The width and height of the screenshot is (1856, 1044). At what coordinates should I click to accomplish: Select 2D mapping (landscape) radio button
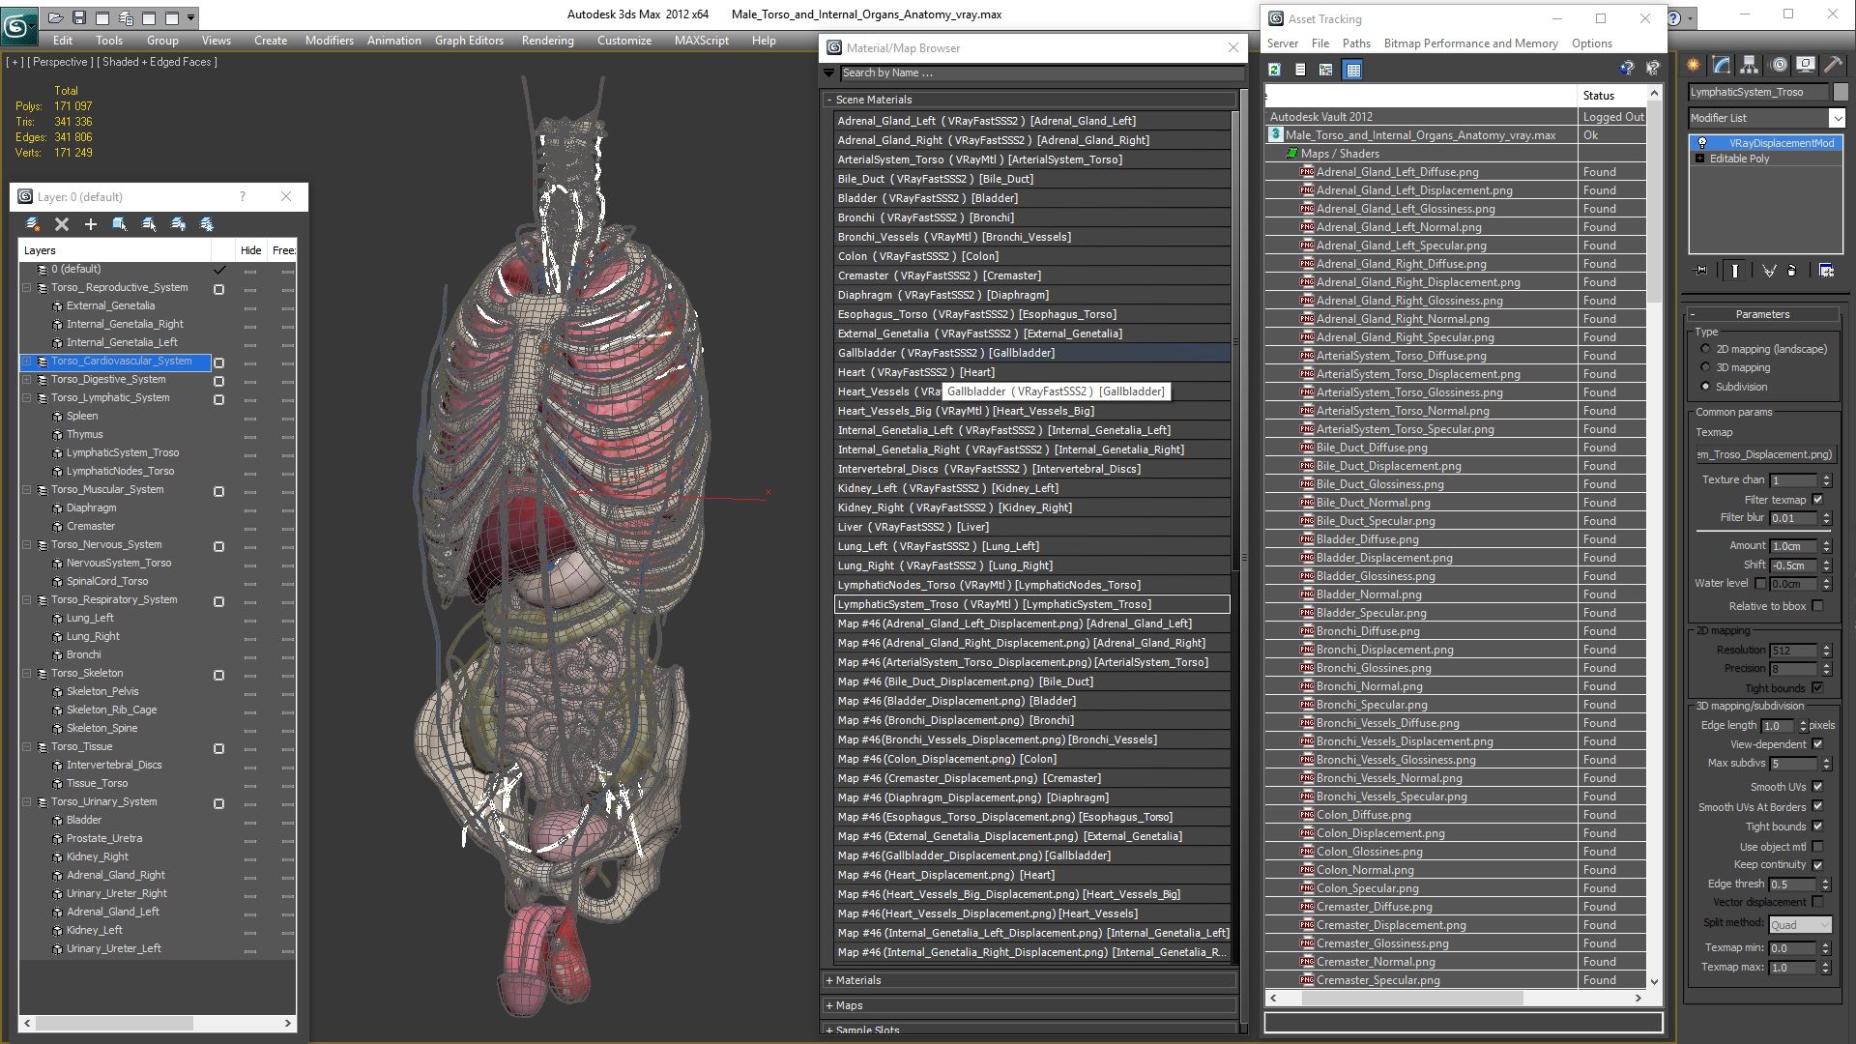(1705, 349)
